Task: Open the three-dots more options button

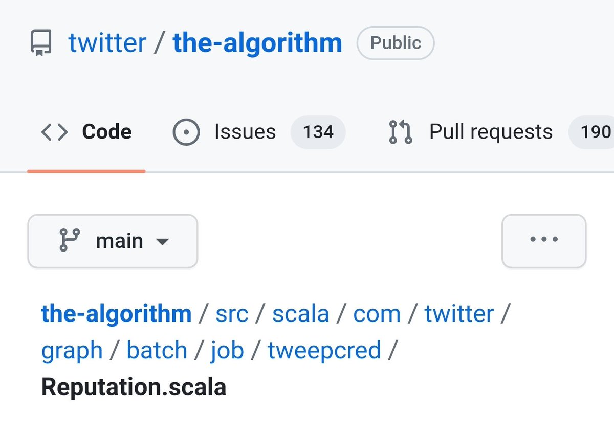Action: pyautogui.click(x=544, y=241)
